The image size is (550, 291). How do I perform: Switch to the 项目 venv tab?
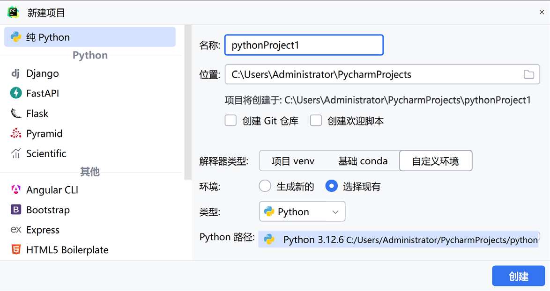pyautogui.click(x=293, y=161)
